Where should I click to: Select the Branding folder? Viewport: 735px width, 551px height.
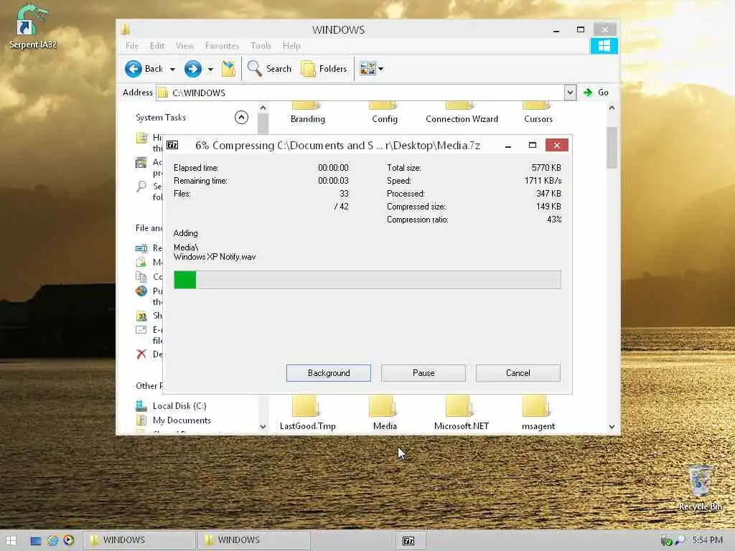click(x=307, y=113)
